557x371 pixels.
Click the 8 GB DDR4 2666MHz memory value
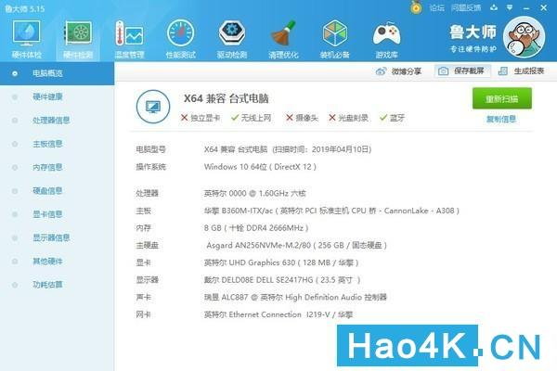point(256,228)
